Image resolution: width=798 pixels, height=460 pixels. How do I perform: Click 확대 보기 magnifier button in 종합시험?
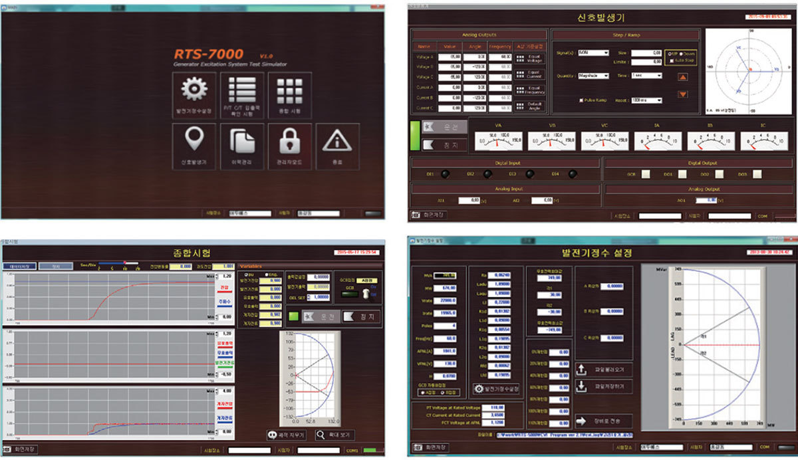click(335, 435)
